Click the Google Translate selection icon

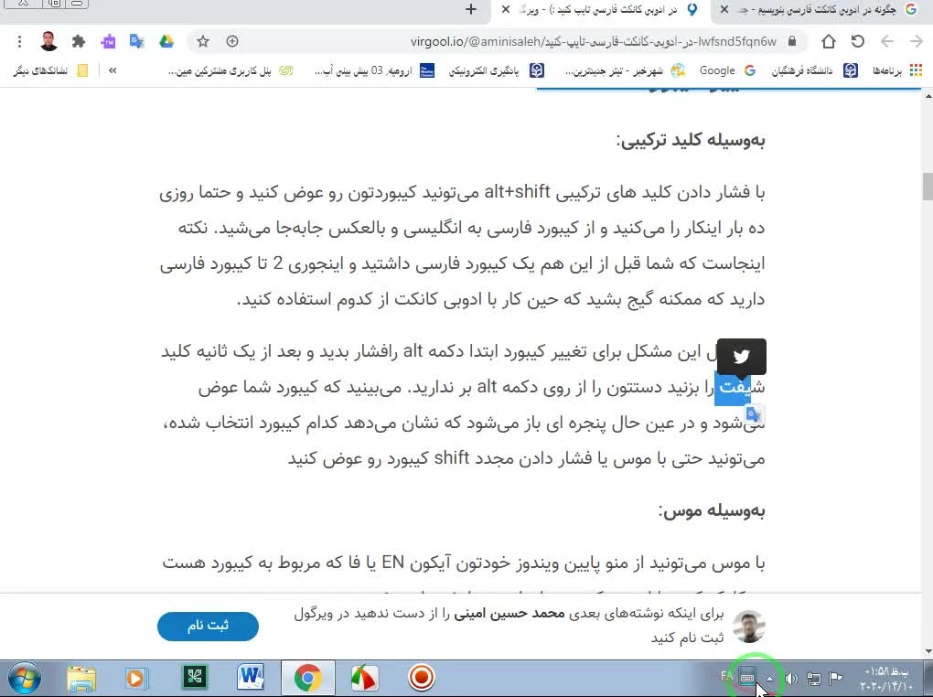click(754, 415)
